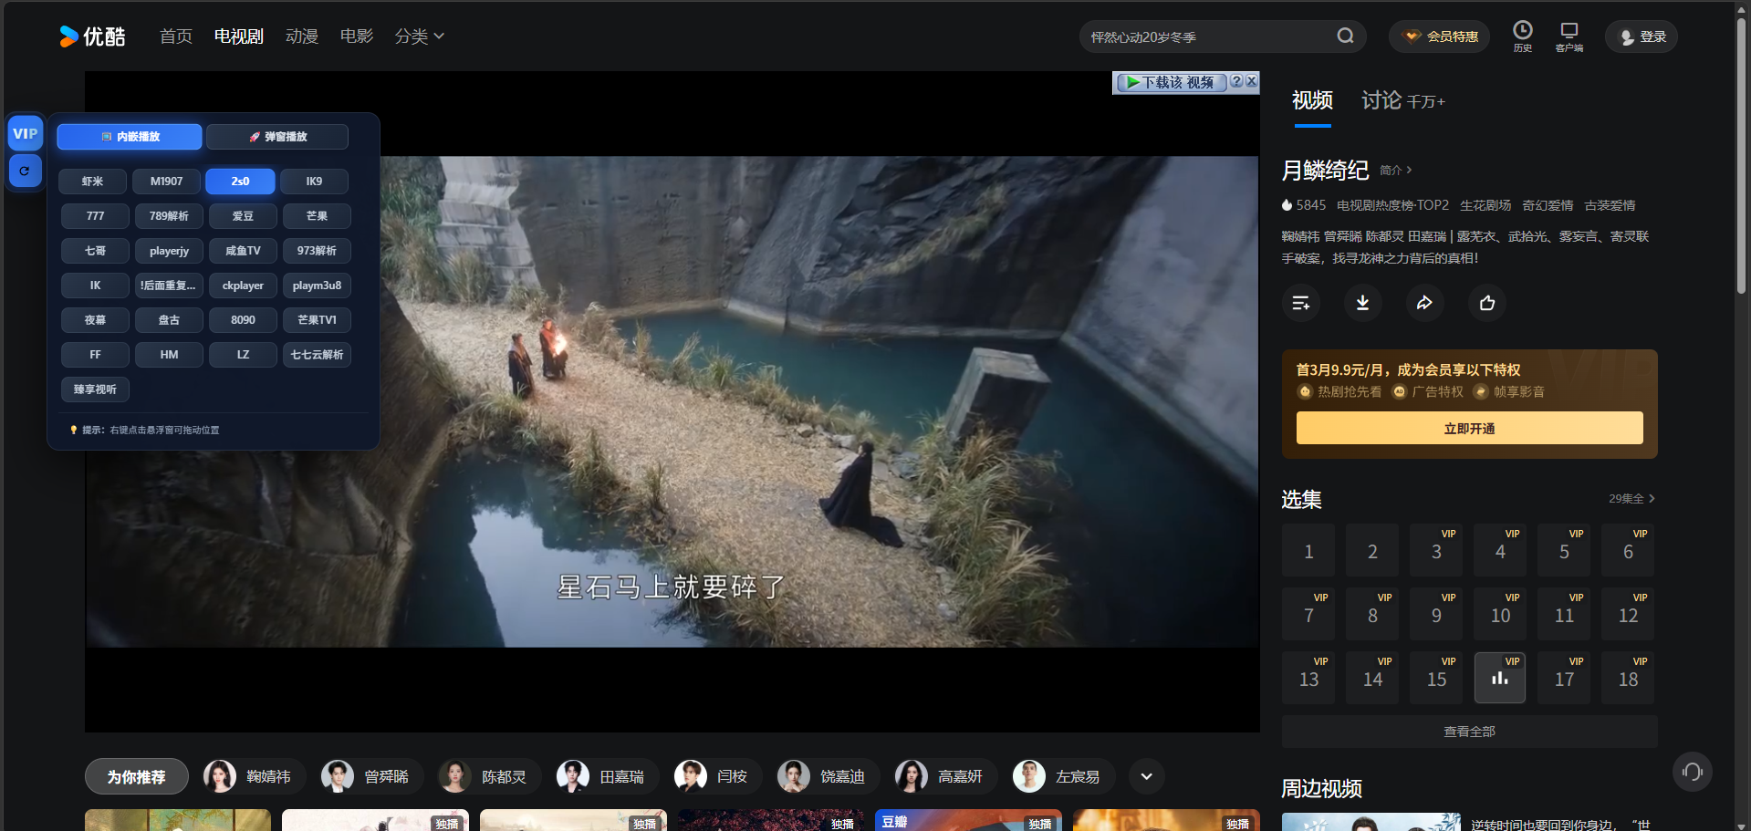Click the refresh icon below VIP badge
The image size is (1751, 831).
pyautogui.click(x=26, y=171)
